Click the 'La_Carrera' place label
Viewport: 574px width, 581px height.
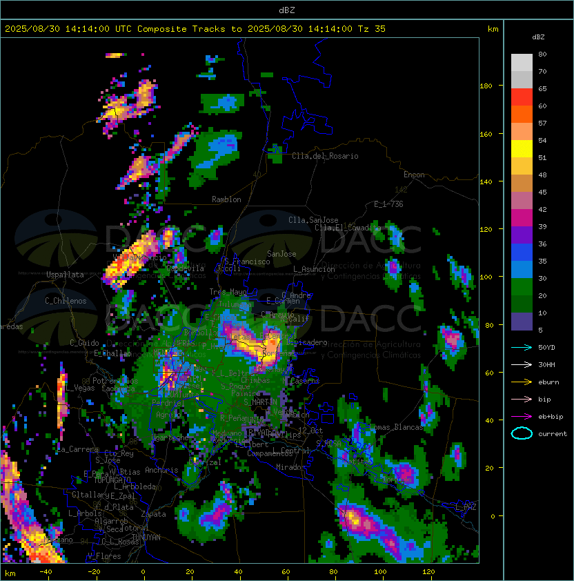coord(78,449)
